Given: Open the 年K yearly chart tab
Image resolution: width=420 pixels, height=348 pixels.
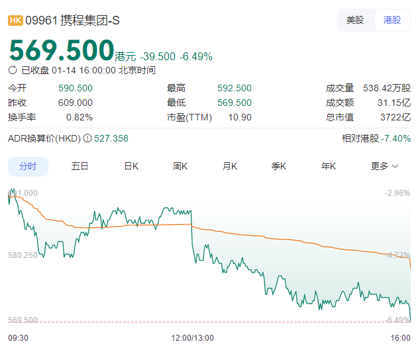Looking at the screenshot, I should click(329, 167).
